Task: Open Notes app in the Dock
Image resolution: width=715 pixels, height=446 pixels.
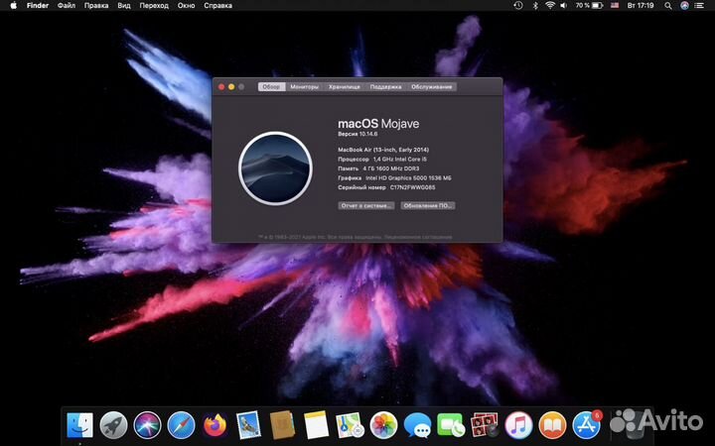Action: point(316,425)
